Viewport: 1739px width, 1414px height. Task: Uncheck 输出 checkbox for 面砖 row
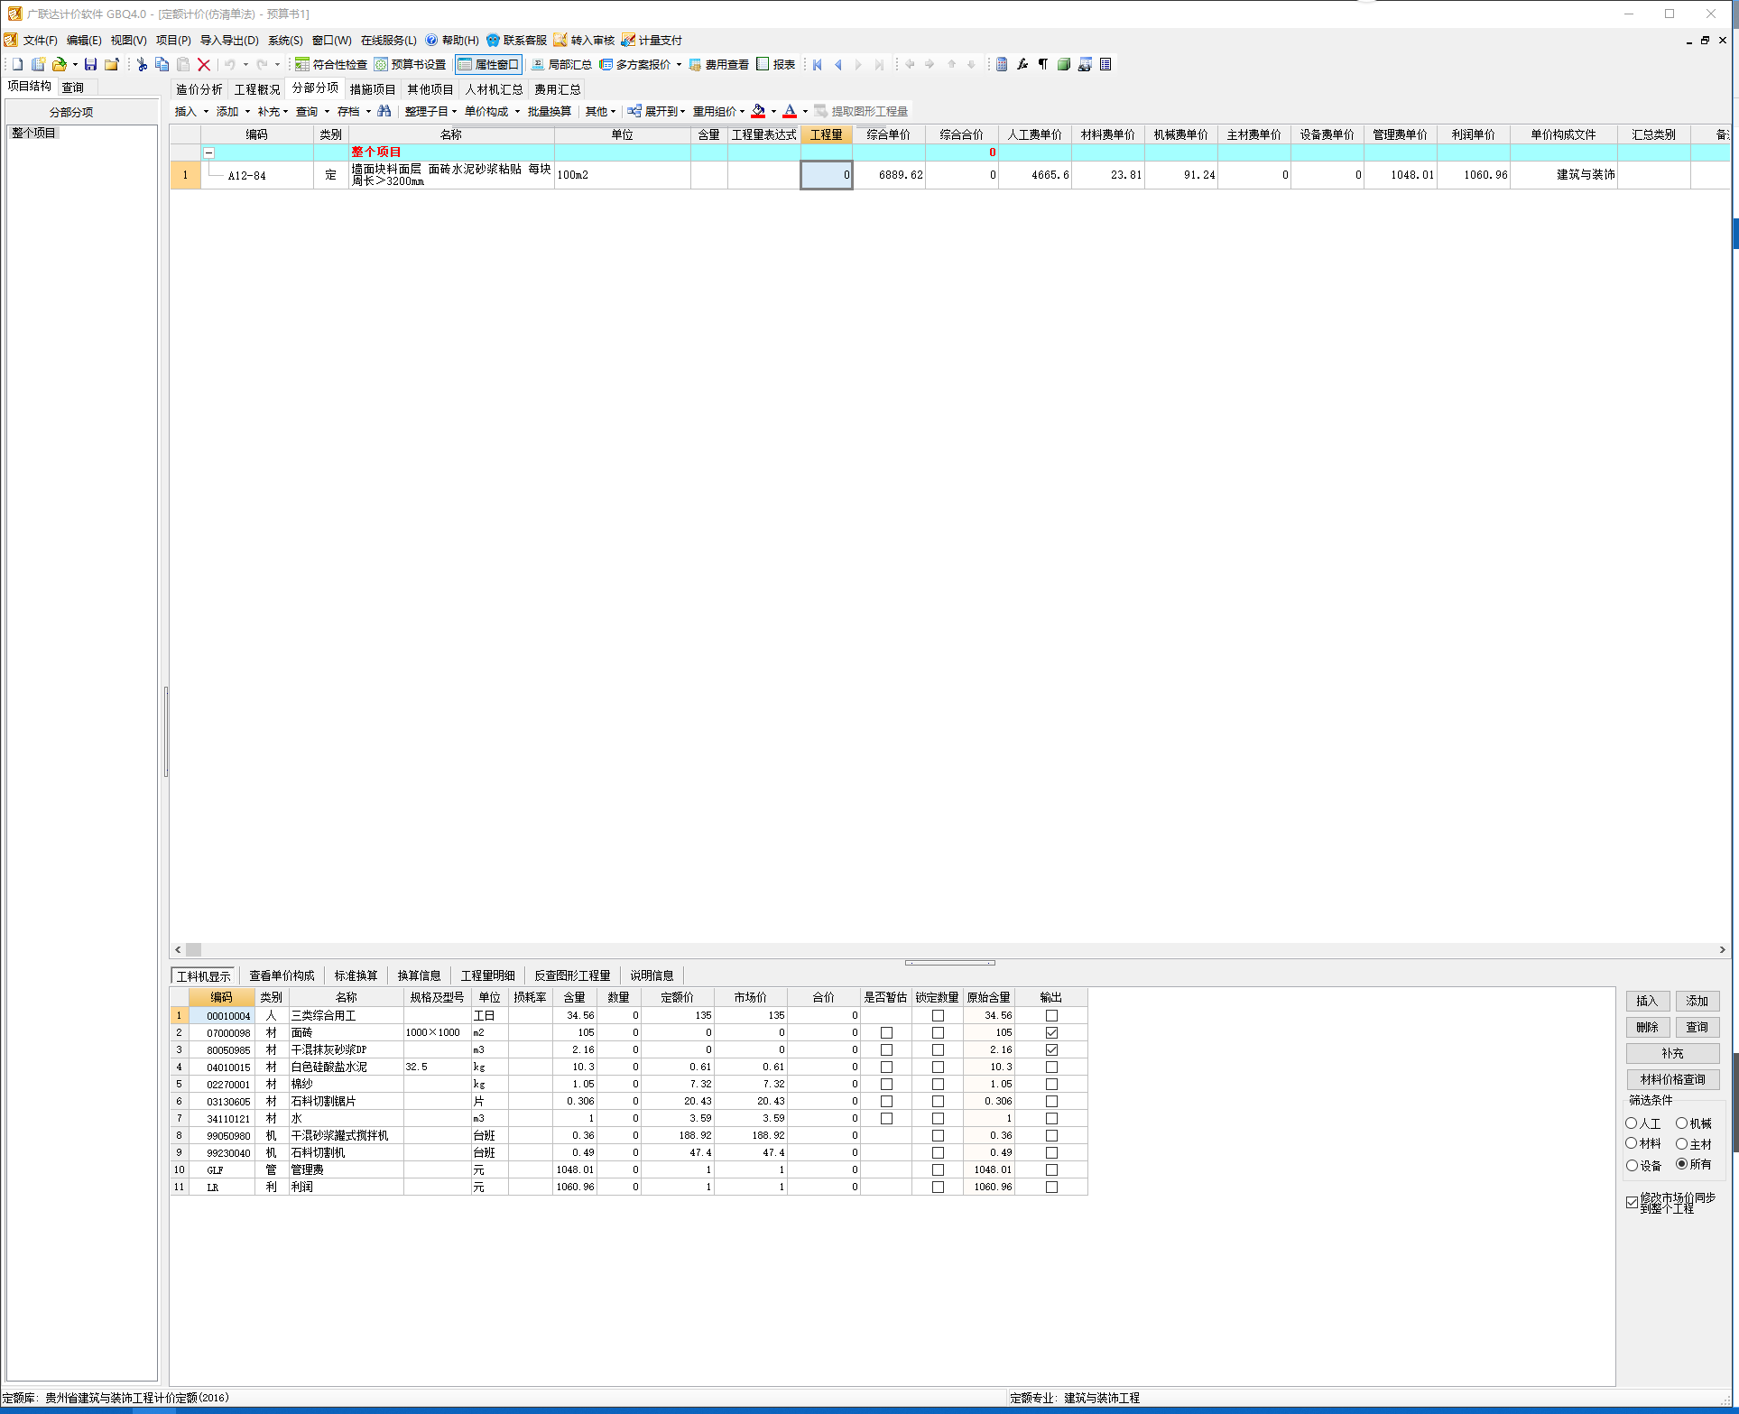(1051, 1032)
